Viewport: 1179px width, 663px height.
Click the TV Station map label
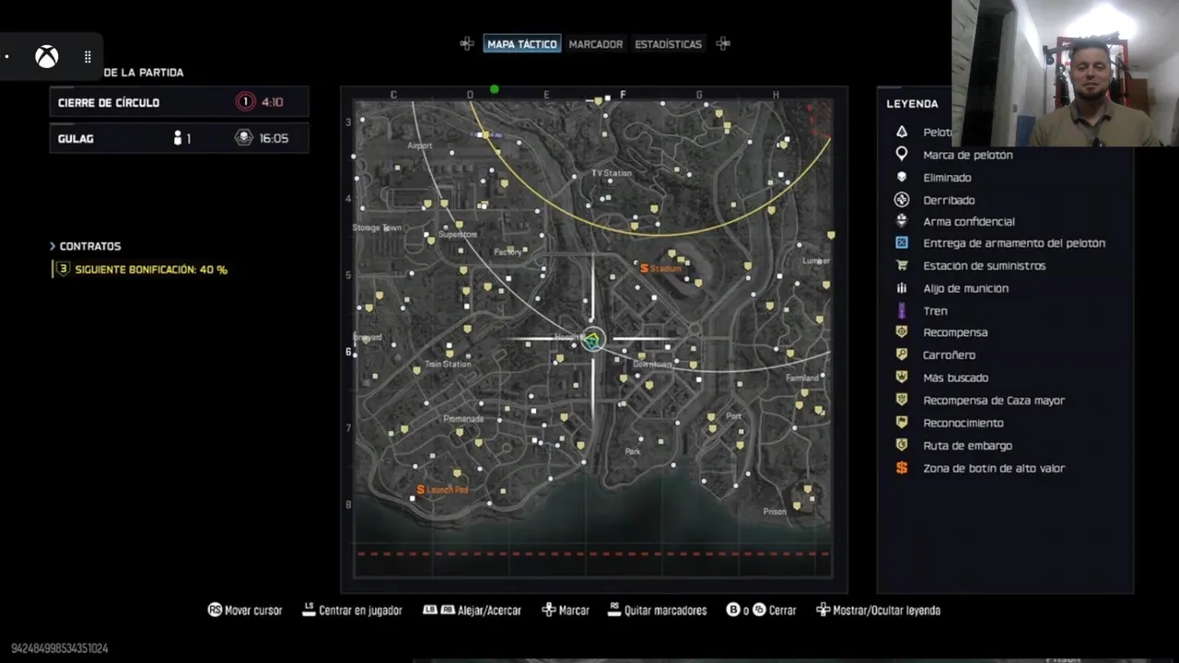tap(612, 173)
